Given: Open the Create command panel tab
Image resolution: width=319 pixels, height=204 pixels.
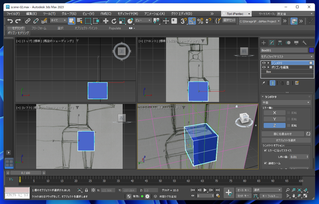Looking at the screenshot, I should point(264,43).
